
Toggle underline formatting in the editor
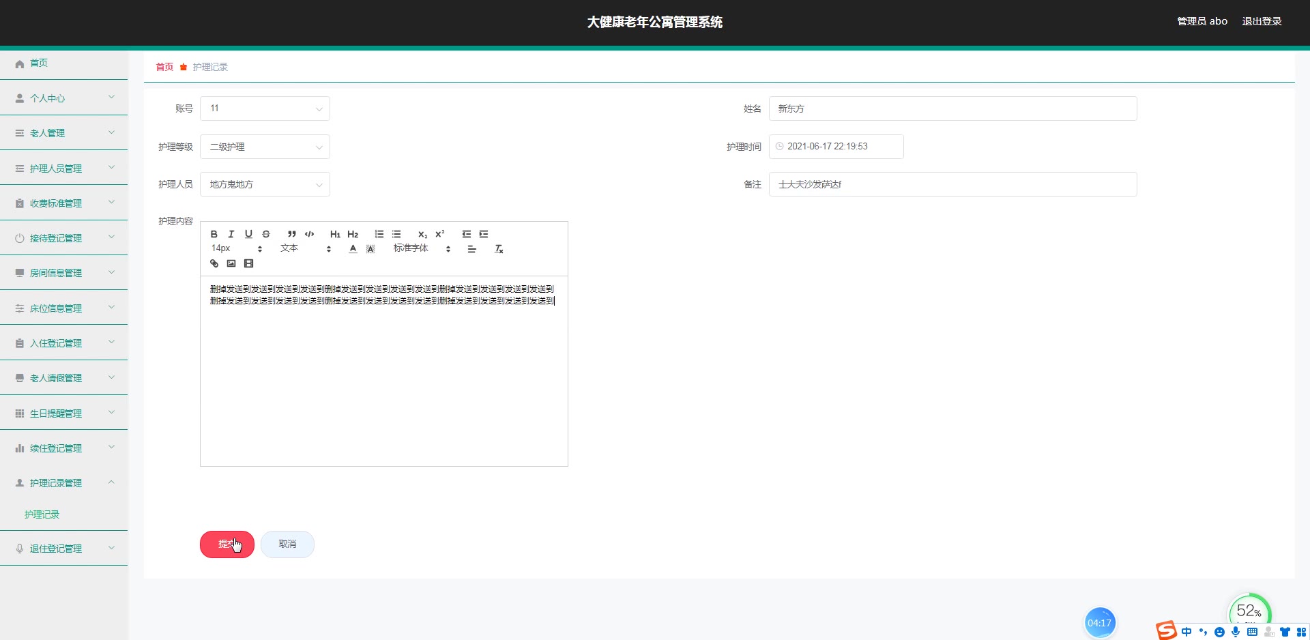248,234
